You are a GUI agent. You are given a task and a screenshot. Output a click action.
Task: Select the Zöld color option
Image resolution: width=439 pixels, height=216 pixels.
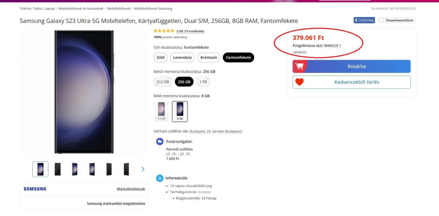[x=160, y=57]
